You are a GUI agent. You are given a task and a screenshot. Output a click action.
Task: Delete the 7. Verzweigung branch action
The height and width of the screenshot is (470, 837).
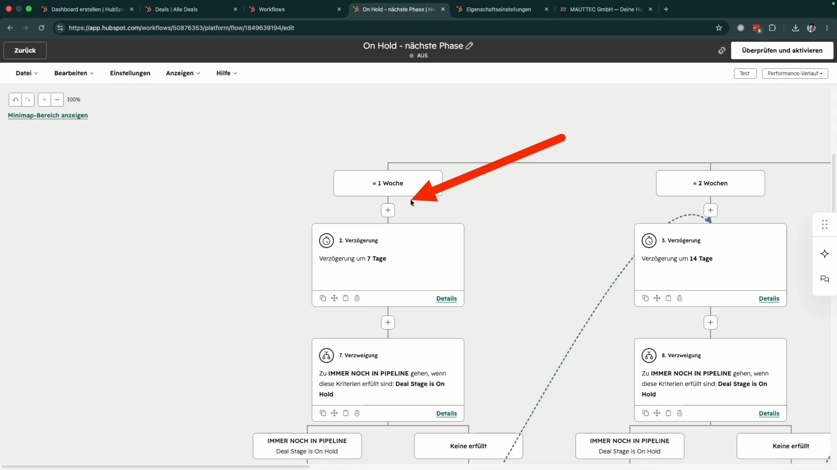pos(357,413)
